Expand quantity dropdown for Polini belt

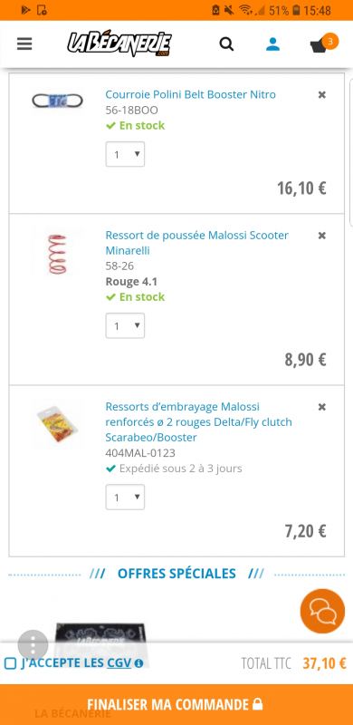click(x=125, y=154)
